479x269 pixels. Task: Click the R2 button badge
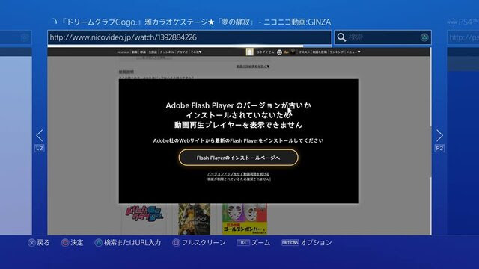(439, 148)
